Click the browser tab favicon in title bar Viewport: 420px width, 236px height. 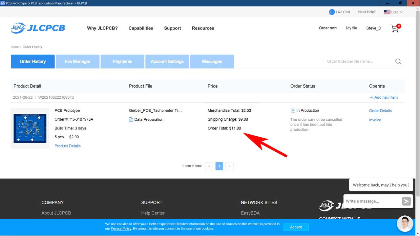point(3,3)
